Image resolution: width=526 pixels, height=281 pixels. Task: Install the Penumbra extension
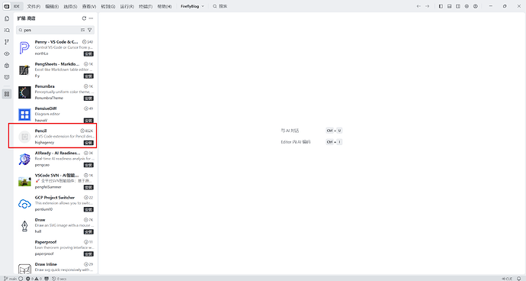pyautogui.click(x=88, y=99)
